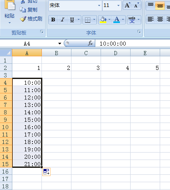The width and height of the screenshot is (170, 190).
Task: Click the Select All corner button
Action: tap(6, 53)
